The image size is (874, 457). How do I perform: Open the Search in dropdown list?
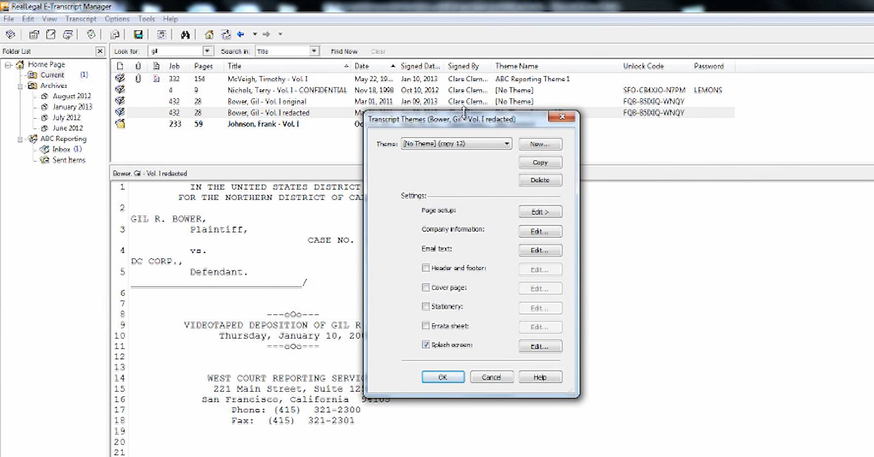point(314,51)
